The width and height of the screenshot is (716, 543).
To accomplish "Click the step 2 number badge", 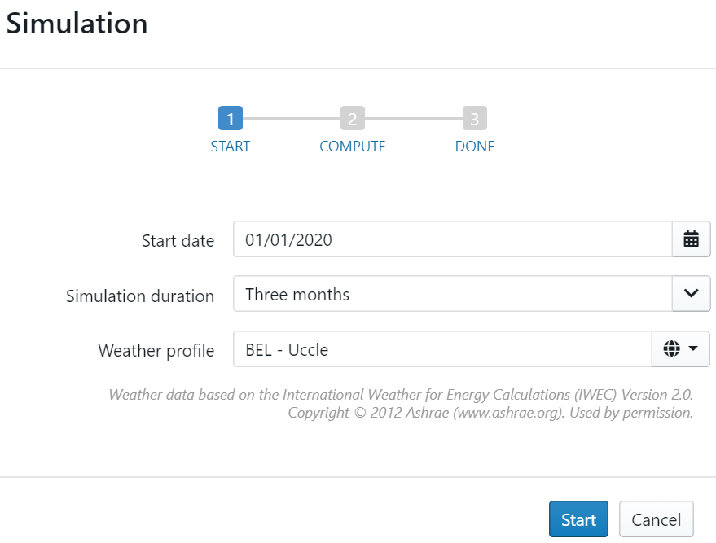I will (x=352, y=119).
